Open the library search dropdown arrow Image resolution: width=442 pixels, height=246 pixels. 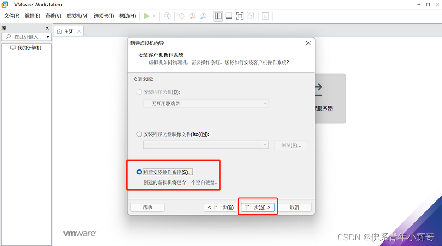(48, 37)
